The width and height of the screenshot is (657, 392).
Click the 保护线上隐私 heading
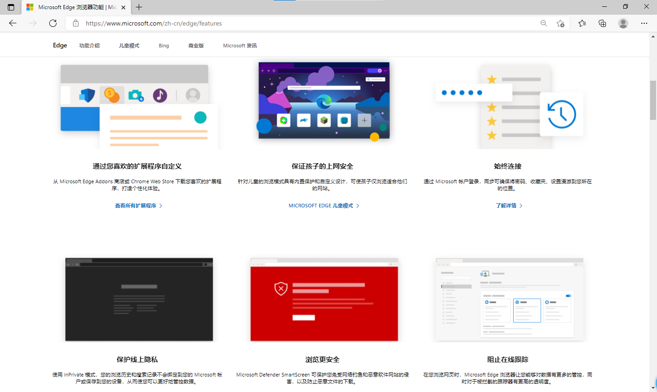pyautogui.click(x=137, y=360)
